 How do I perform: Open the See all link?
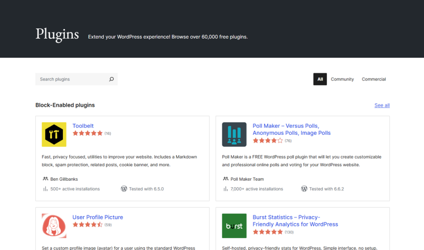click(x=382, y=105)
